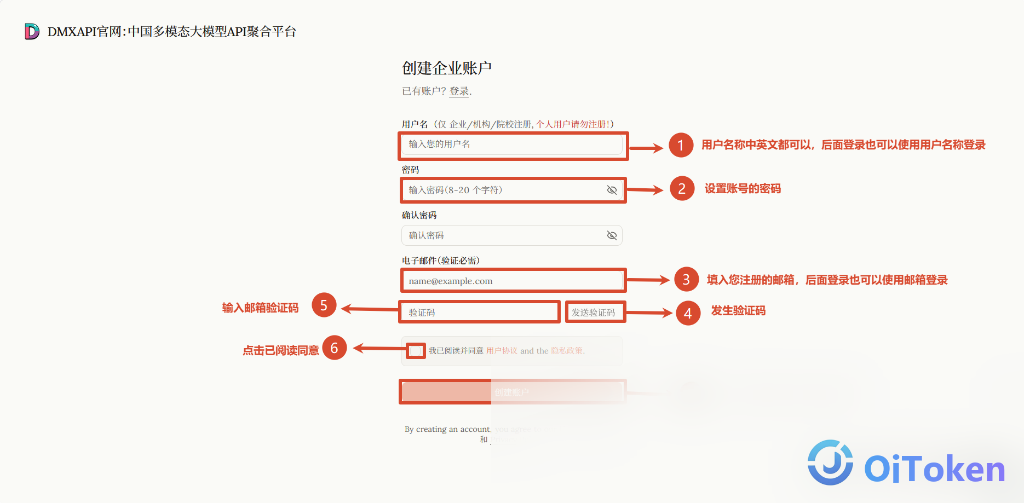Viewport: 1024px width, 503px height.
Task: Click the DMXAPI logo icon
Action: (x=32, y=32)
